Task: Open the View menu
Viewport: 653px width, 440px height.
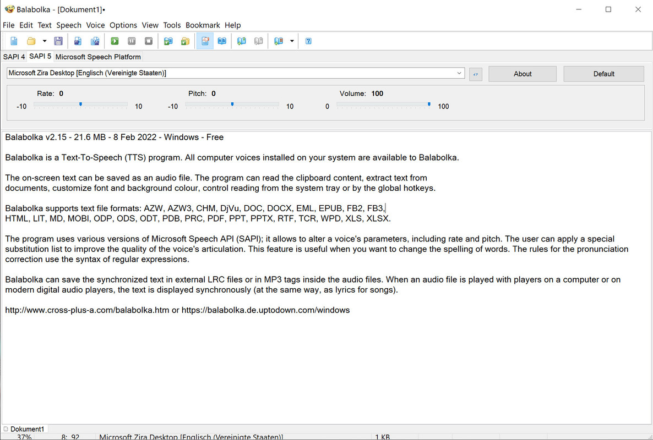Action: pos(150,25)
